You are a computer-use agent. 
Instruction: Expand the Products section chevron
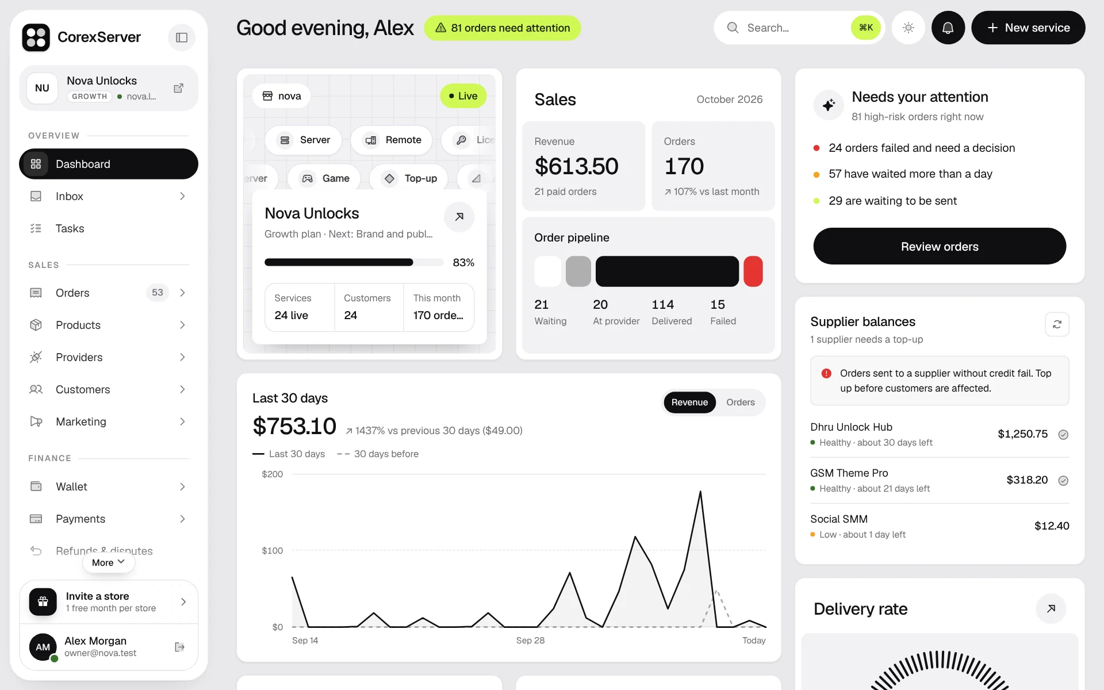click(x=182, y=325)
